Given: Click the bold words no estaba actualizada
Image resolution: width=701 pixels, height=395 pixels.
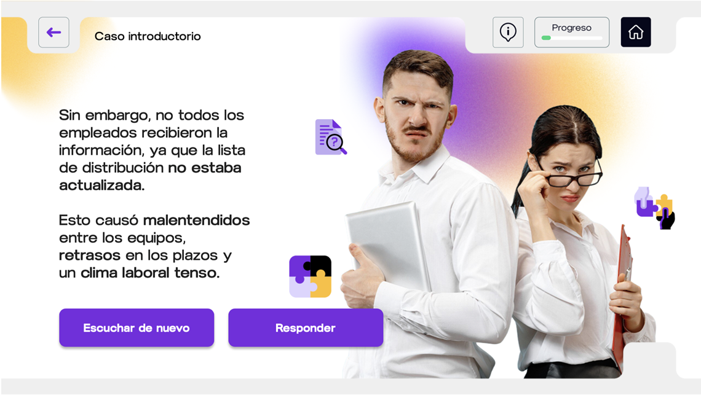Looking at the screenshot, I should tap(150, 176).
